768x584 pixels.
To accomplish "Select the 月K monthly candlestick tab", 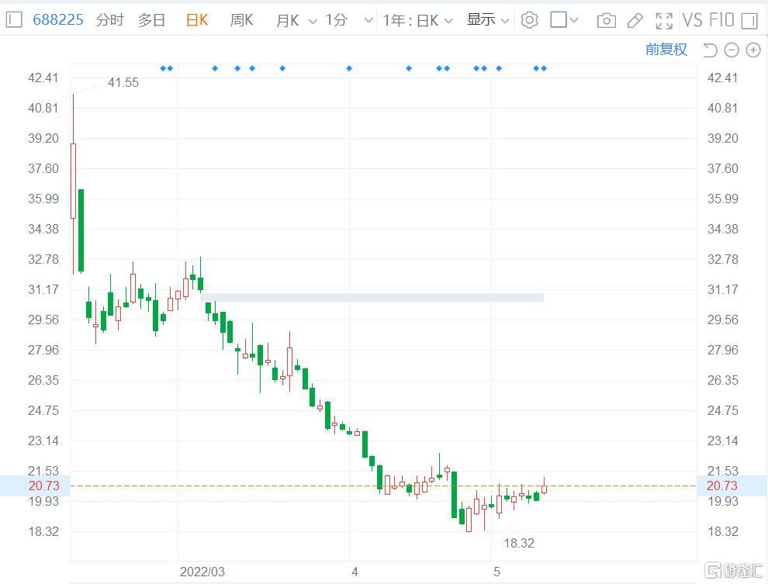I will tap(288, 21).
